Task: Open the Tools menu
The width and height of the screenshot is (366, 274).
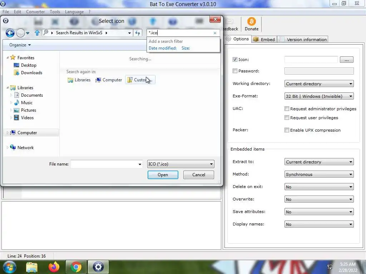Action: coord(55,12)
